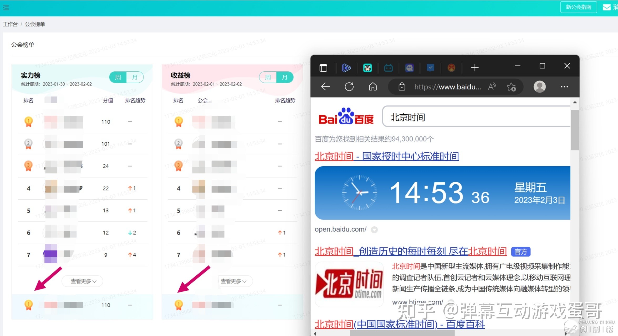Click score 24 in 实力榜 third row
618x336 pixels.
point(106,166)
